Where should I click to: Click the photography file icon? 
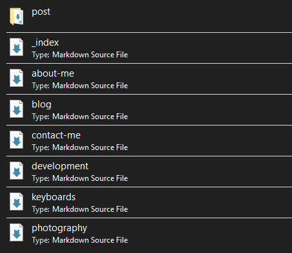17,232
